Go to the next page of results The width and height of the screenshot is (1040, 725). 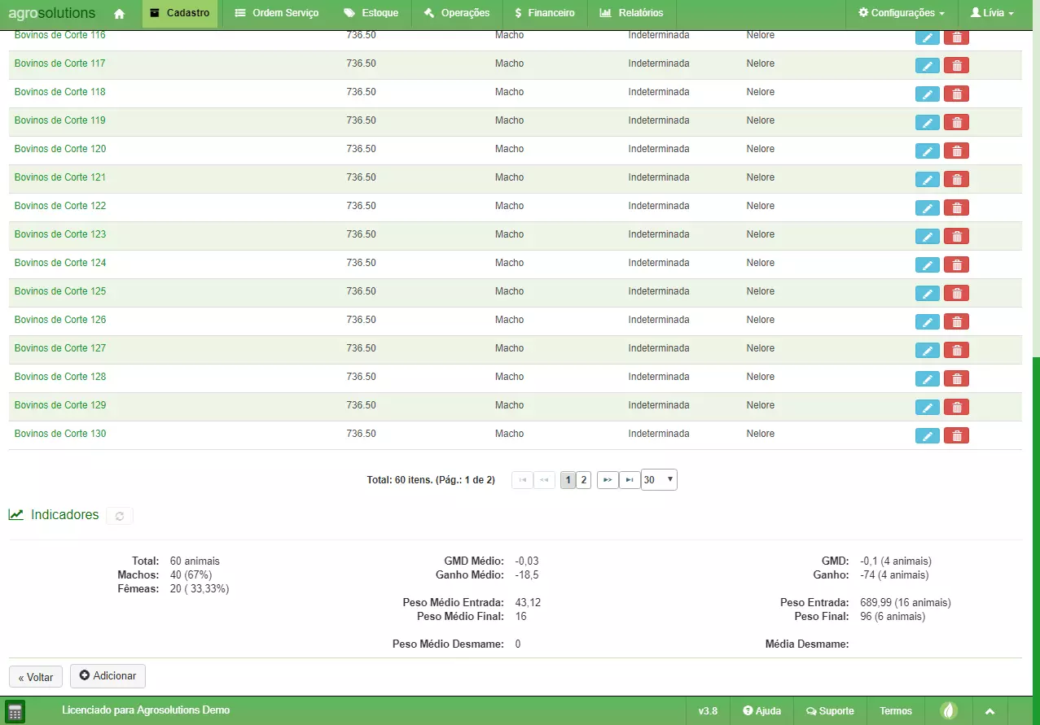pos(608,480)
